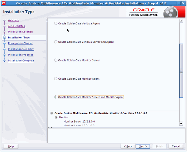Click Prerequisite Checks step bullet icon
Viewport: 187px width, 152px height.
click(x=4, y=44)
